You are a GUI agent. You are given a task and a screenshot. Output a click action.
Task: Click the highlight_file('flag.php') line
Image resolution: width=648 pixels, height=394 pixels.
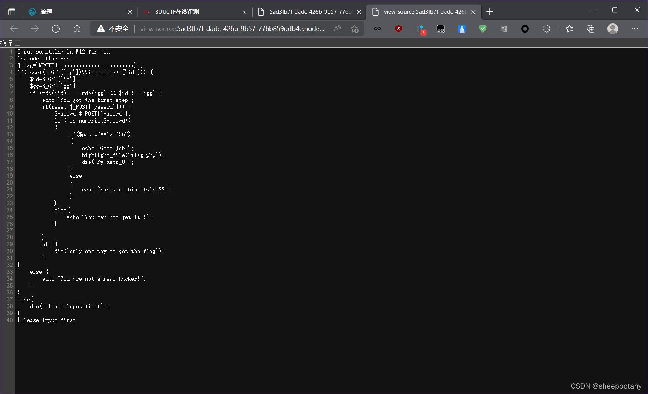pos(123,155)
